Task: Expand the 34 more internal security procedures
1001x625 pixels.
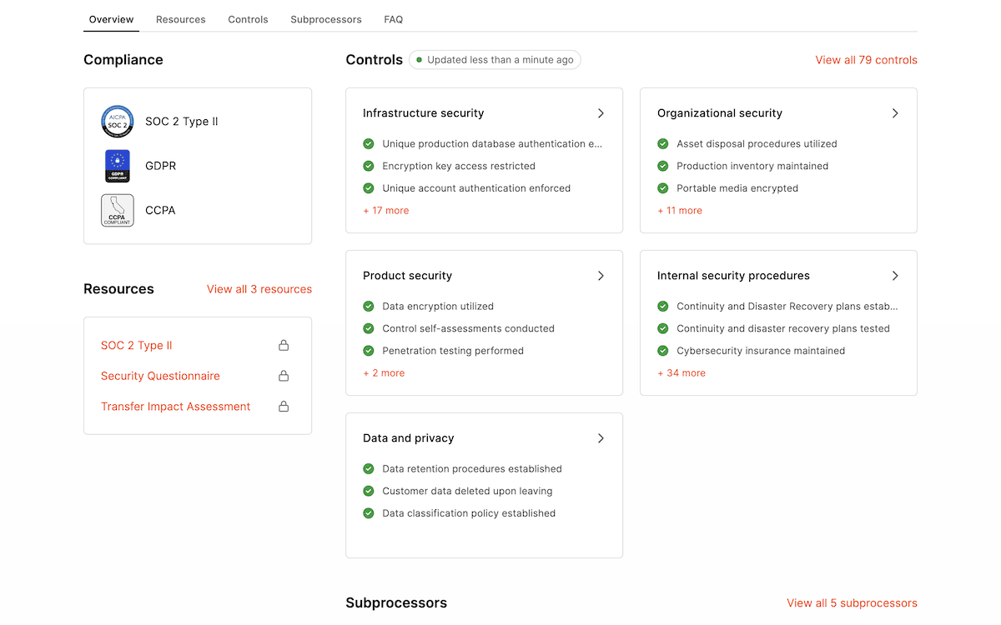Action: tap(681, 372)
